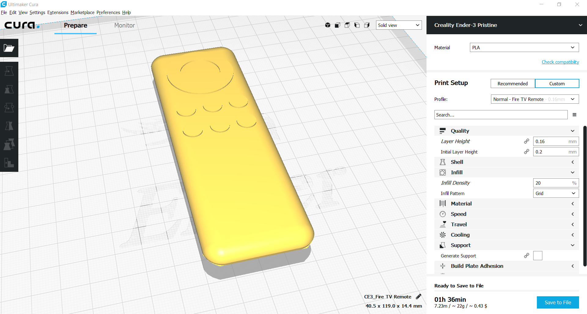Open the Marketplace menu
The height and width of the screenshot is (314, 587).
pos(83,13)
